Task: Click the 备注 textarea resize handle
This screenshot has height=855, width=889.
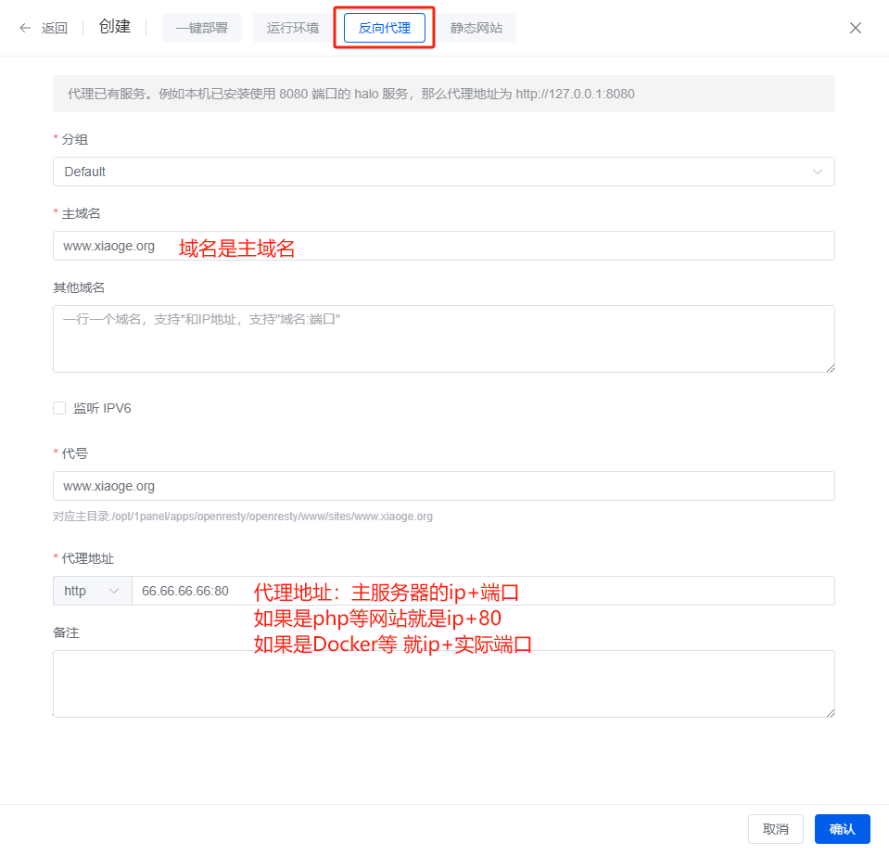Action: click(830, 712)
